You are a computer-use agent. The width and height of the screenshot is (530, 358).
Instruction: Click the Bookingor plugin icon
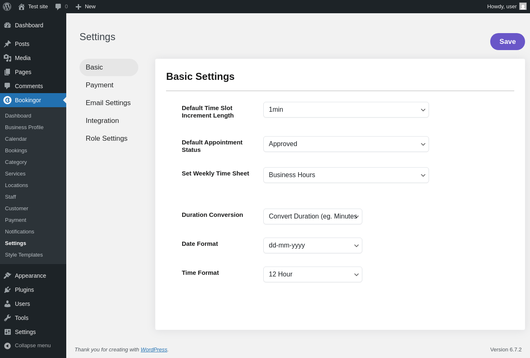[x=7, y=100]
